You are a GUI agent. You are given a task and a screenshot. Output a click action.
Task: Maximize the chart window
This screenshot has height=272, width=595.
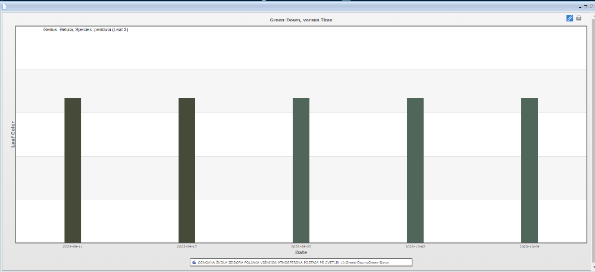585,6
